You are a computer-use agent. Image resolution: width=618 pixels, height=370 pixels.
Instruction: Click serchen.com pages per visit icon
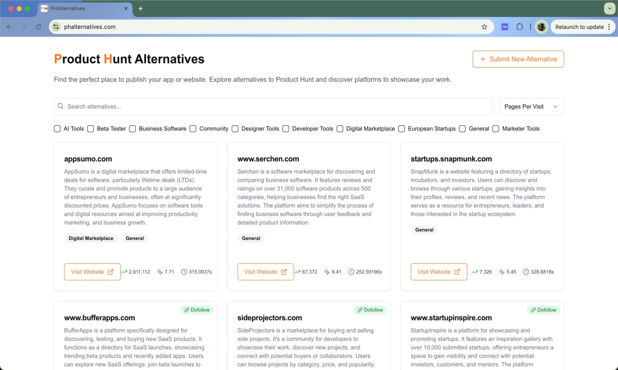[x=327, y=272]
